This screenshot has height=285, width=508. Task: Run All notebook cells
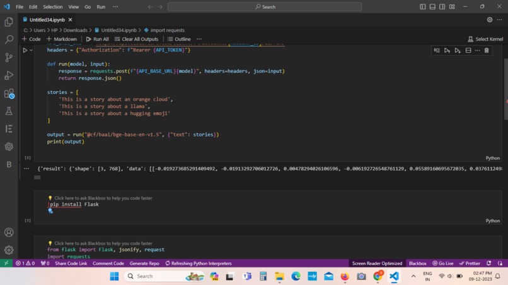tap(98, 39)
